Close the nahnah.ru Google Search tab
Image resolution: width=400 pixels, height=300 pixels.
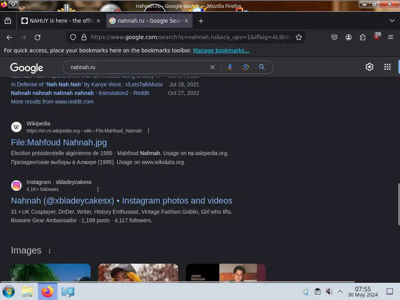(x=186, y=21)
